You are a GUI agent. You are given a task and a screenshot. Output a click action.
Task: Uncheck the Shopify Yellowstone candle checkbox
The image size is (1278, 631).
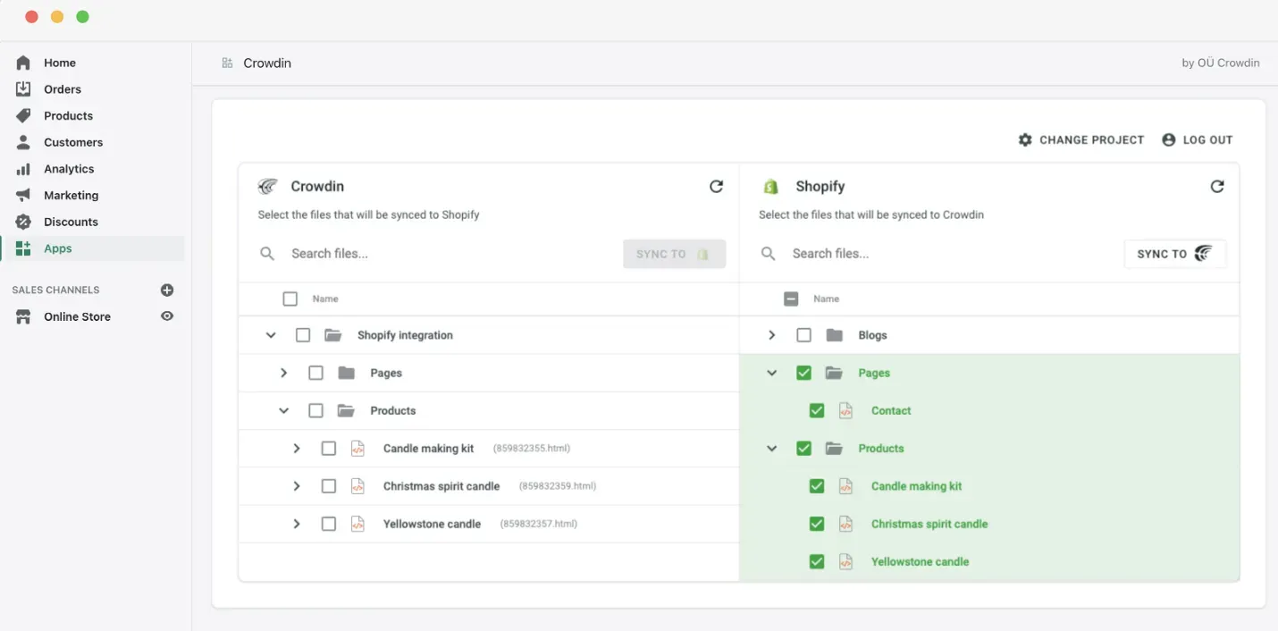pos(816,561)
